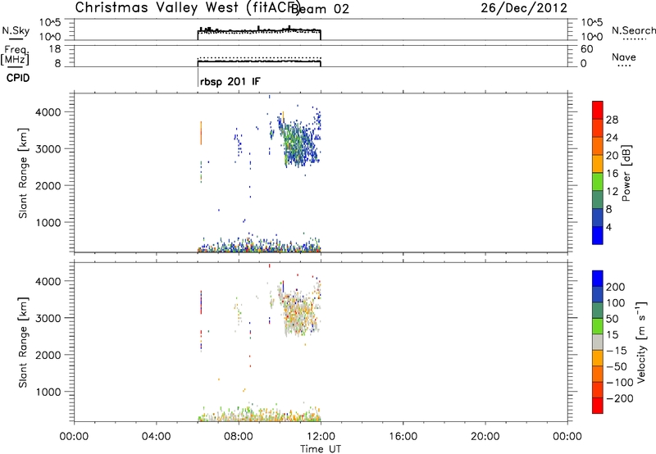This screenshot has width=656, height=454.
Task: Click the "Power [dB]" colorbar title
Action: point(626,173)
